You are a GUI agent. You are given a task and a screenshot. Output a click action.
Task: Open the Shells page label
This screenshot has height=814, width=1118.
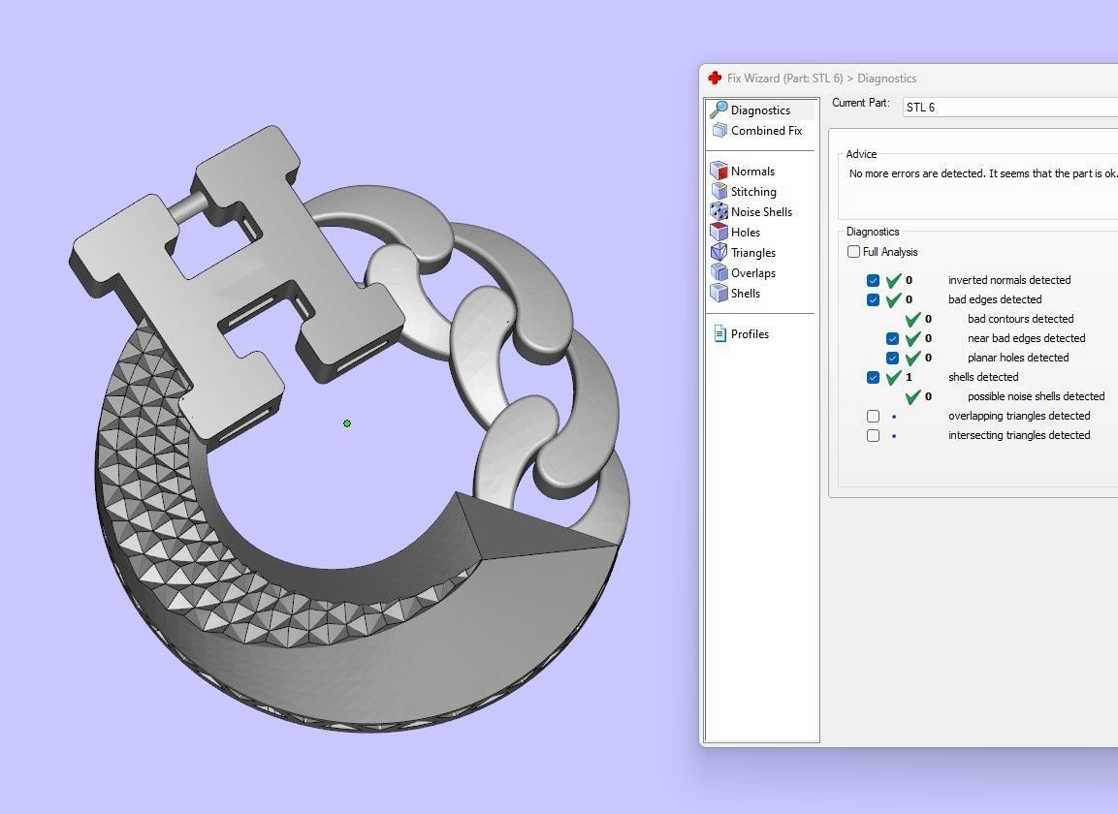[x=745, y=293]
